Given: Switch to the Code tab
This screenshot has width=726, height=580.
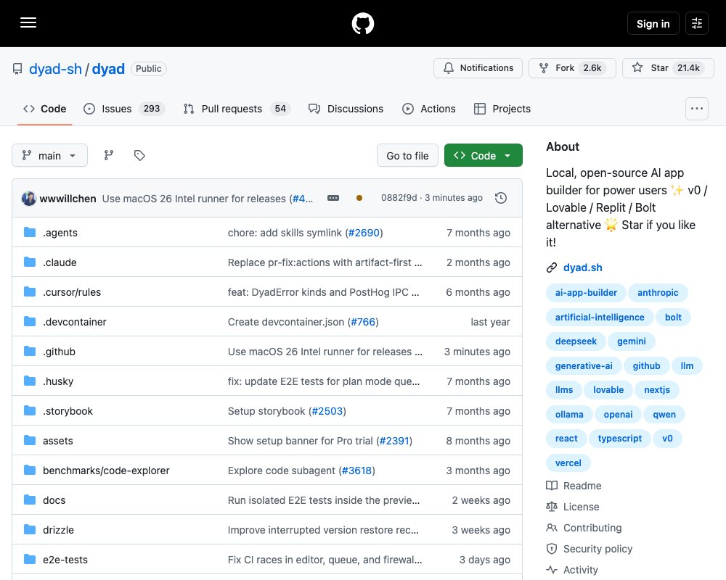Looking at the screenshot, I should click(45, 109).
